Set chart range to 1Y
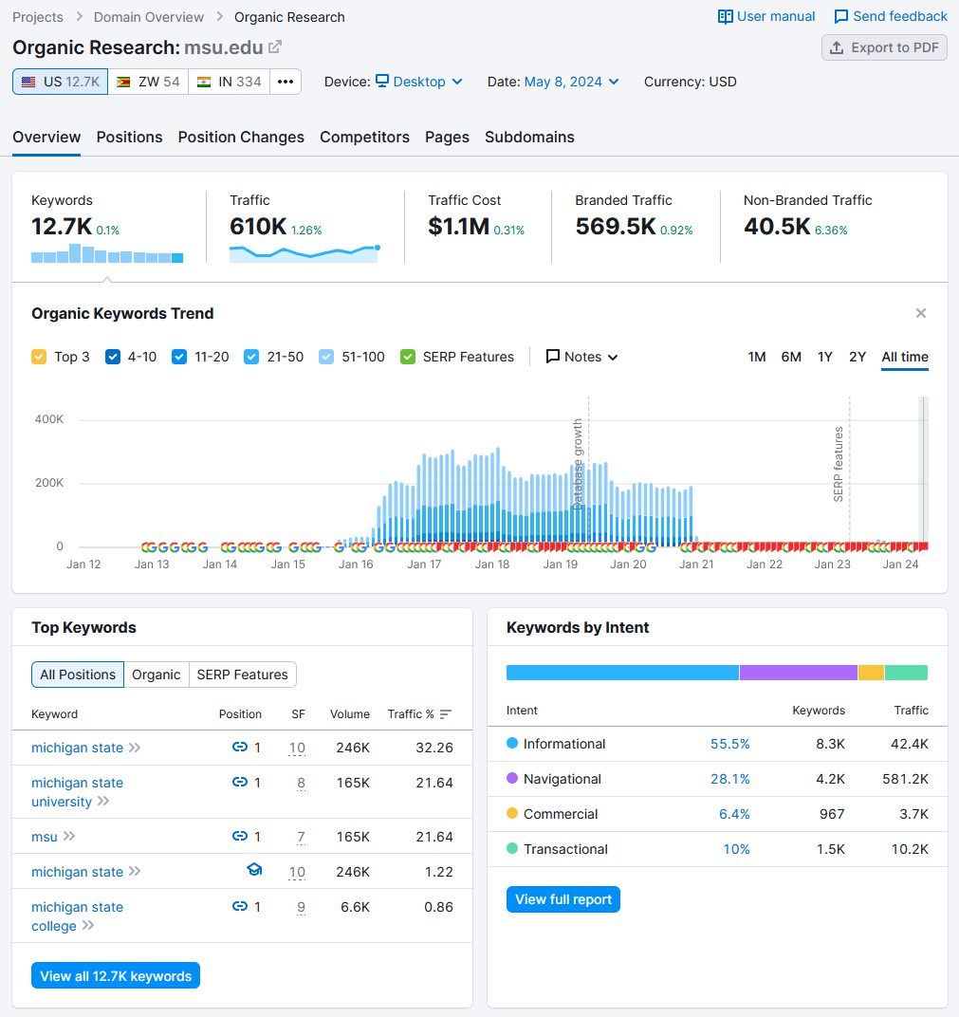The height and width of the screenshot is (1017, 959). 825,357
